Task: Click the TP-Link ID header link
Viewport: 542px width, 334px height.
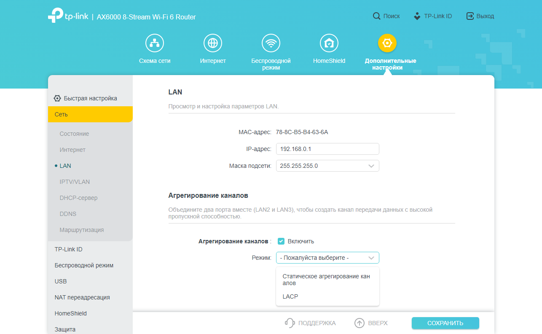Action: point(438,16)
